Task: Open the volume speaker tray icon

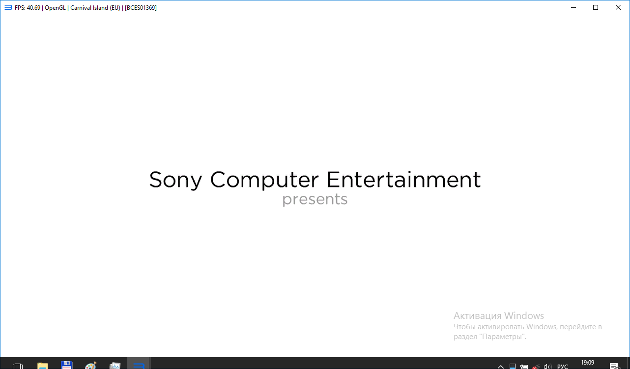Action: point(547,366)
